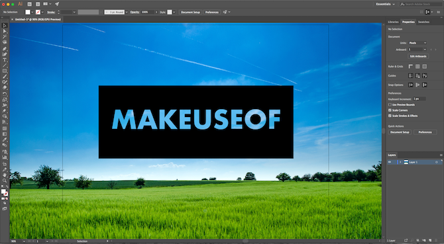Click the stroke swatch in control bar

coord(38,12)
